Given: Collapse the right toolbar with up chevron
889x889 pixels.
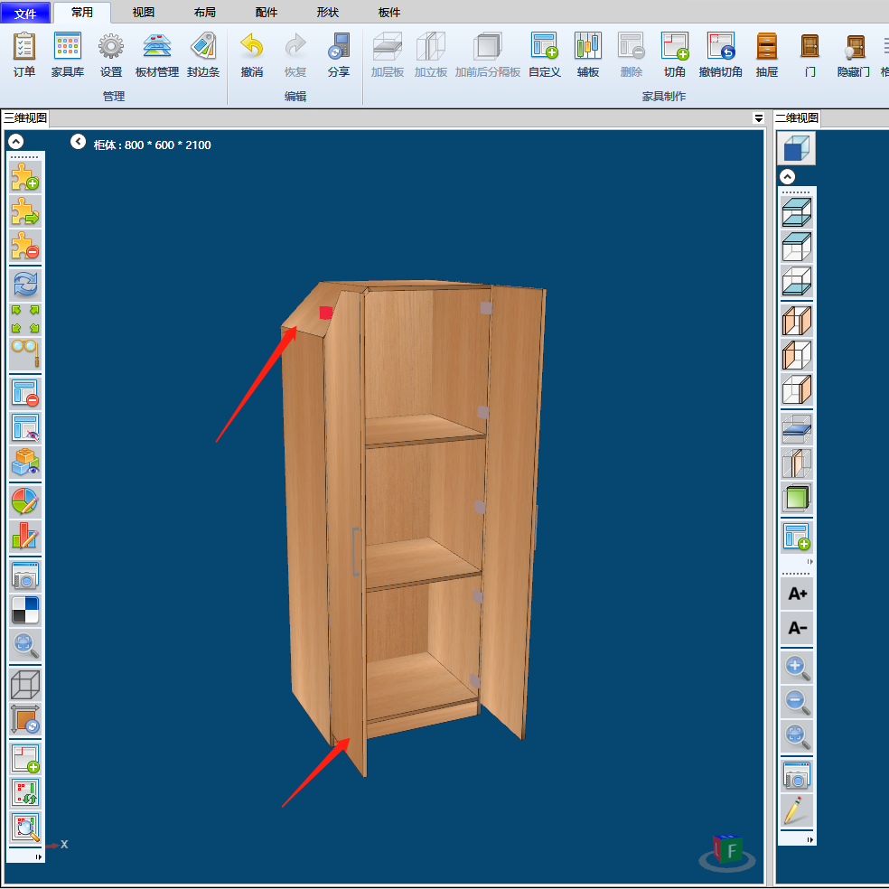Looking at the screenshot, I should coord(788,177).
